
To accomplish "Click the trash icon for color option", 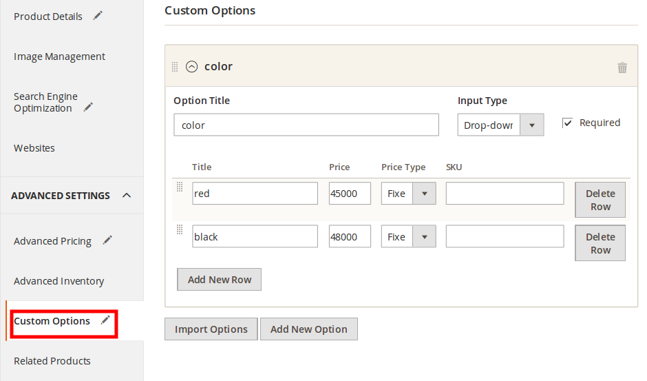I will click(x=622, y=68).
